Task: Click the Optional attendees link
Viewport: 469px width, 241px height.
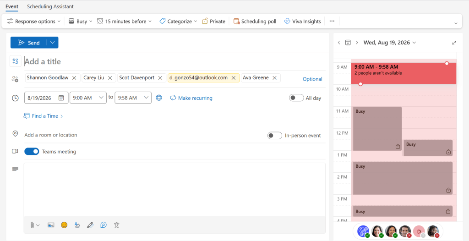Action: pyautogui.click(x=312, y=79)
